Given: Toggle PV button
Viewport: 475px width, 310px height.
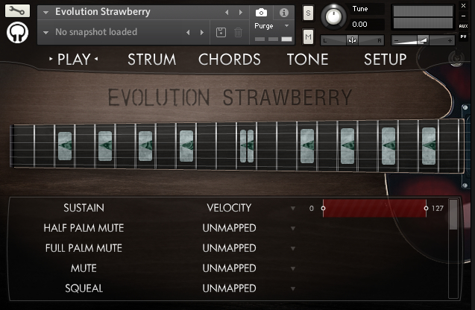Looking at the screenshot, I should pos(463,37).
